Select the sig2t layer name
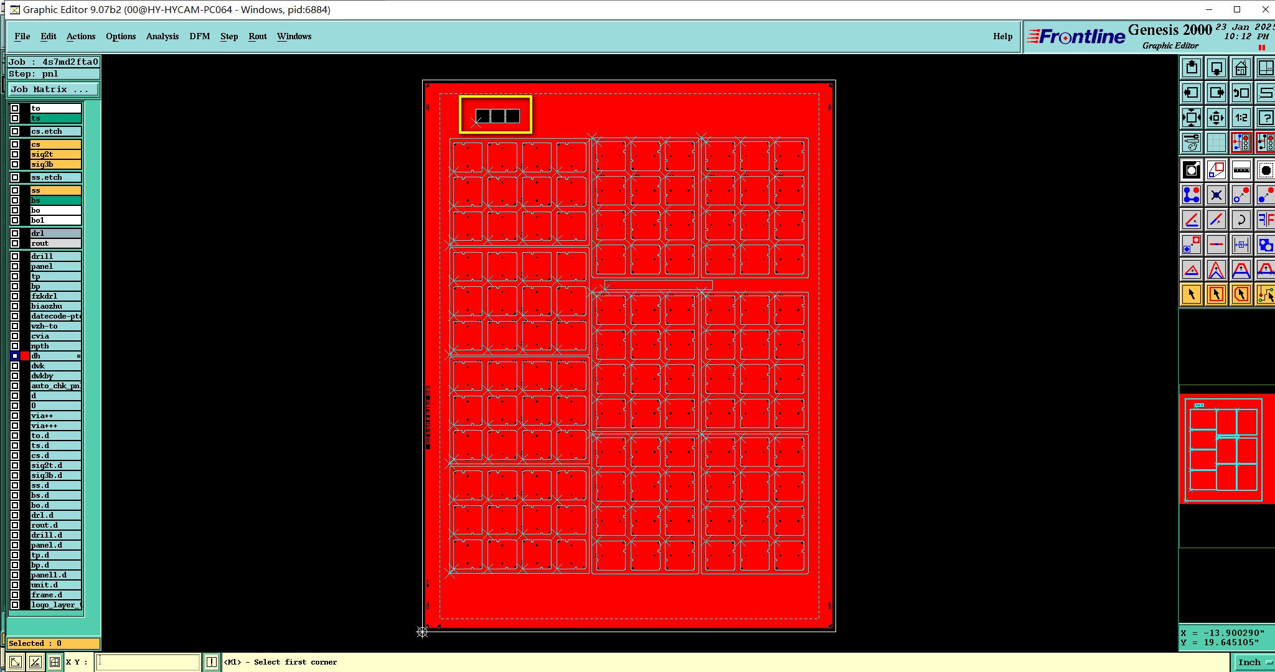This screenshot has width=1275, height=672. [55, 154]
